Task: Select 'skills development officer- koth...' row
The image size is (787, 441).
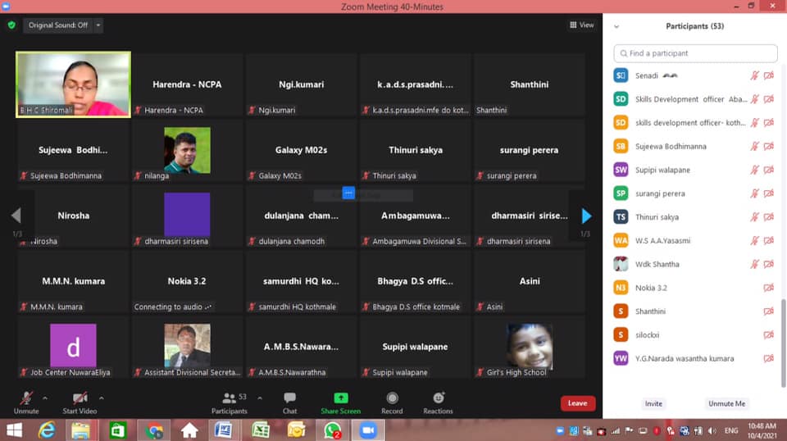Action: (695, 123)
